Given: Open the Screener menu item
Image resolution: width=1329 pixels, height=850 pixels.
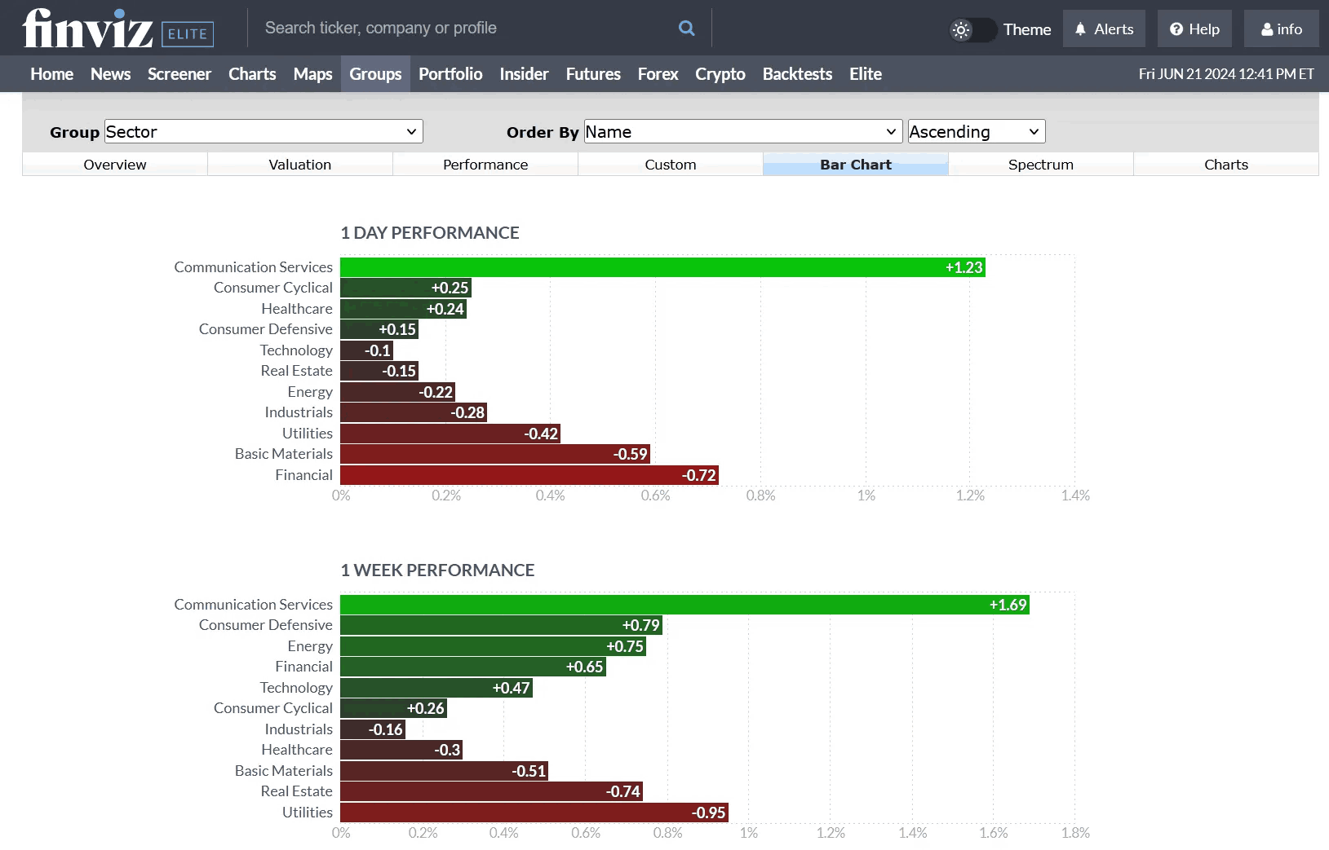Looking at the screenshot, I should [x=179, y=73].
